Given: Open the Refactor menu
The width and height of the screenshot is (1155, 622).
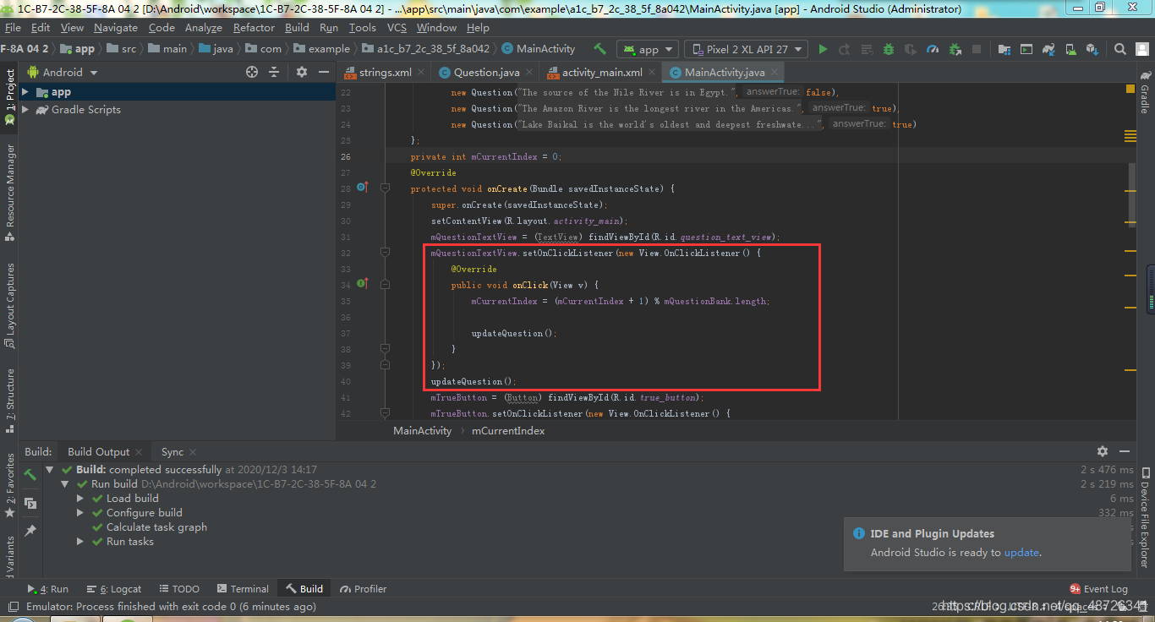Looking at the screenshot, I should (254, 27).
